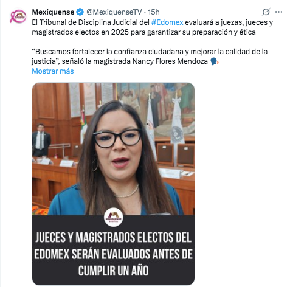The image size is (290, 287).
Task: Open the 15h timestamp permalink
Action: pos(153,12)
